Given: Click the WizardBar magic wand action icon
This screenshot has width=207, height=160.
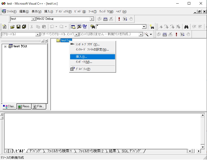Looking at the screenshot, I should point(146,34).
